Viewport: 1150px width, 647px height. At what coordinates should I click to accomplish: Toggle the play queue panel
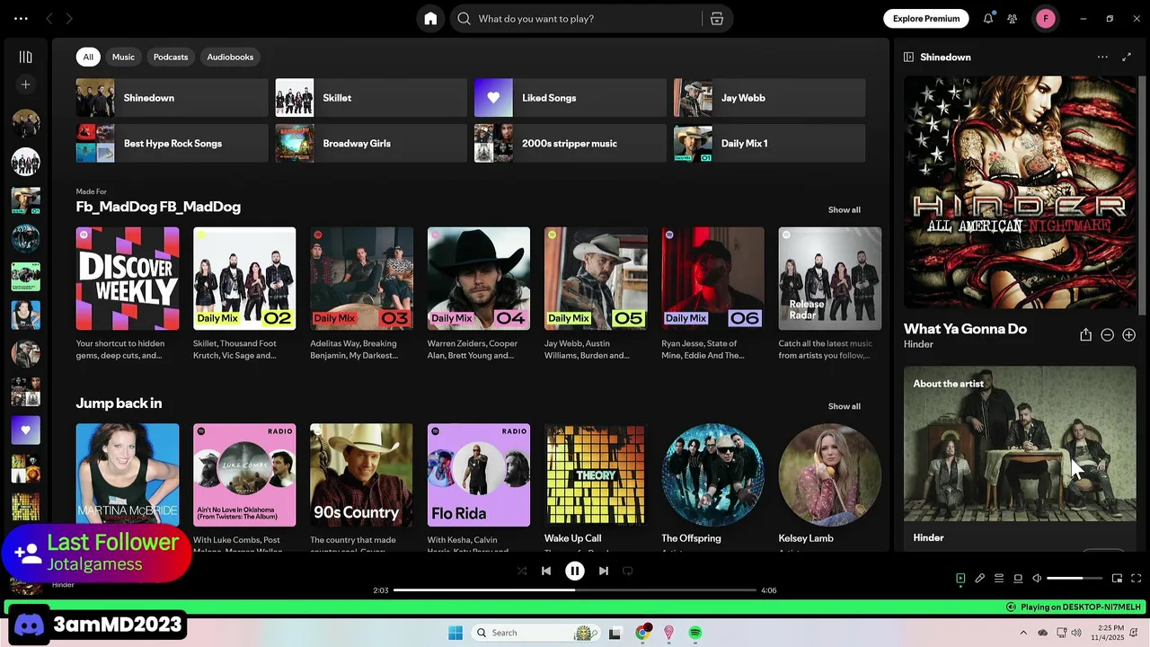click(x=999, y=579)
